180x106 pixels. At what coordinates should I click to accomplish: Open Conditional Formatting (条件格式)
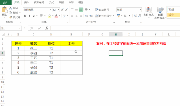coord(149,13)
